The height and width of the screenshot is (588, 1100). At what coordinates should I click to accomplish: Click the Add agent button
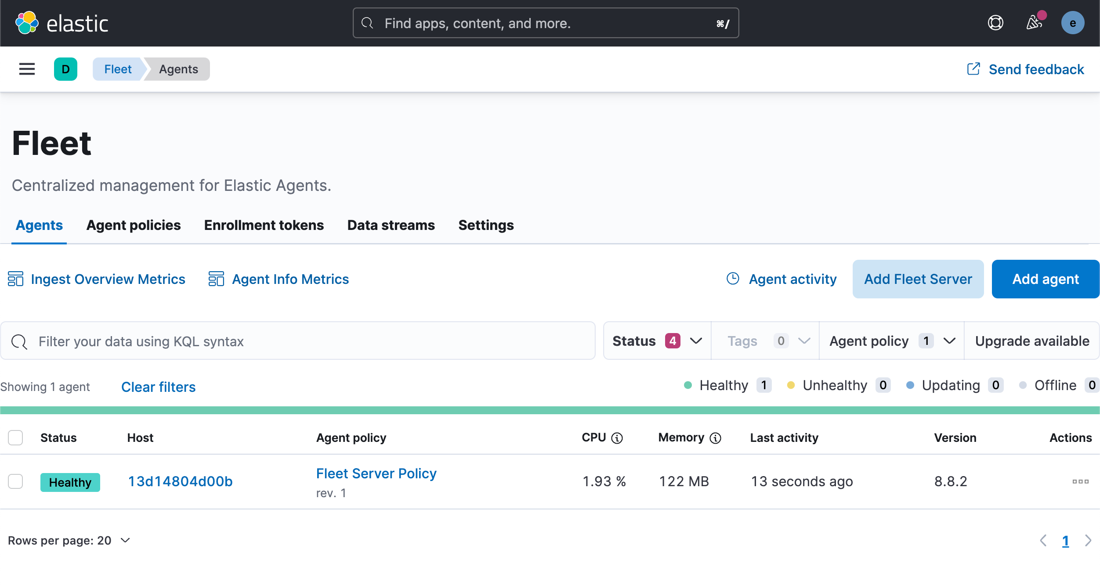(1045, 279)
